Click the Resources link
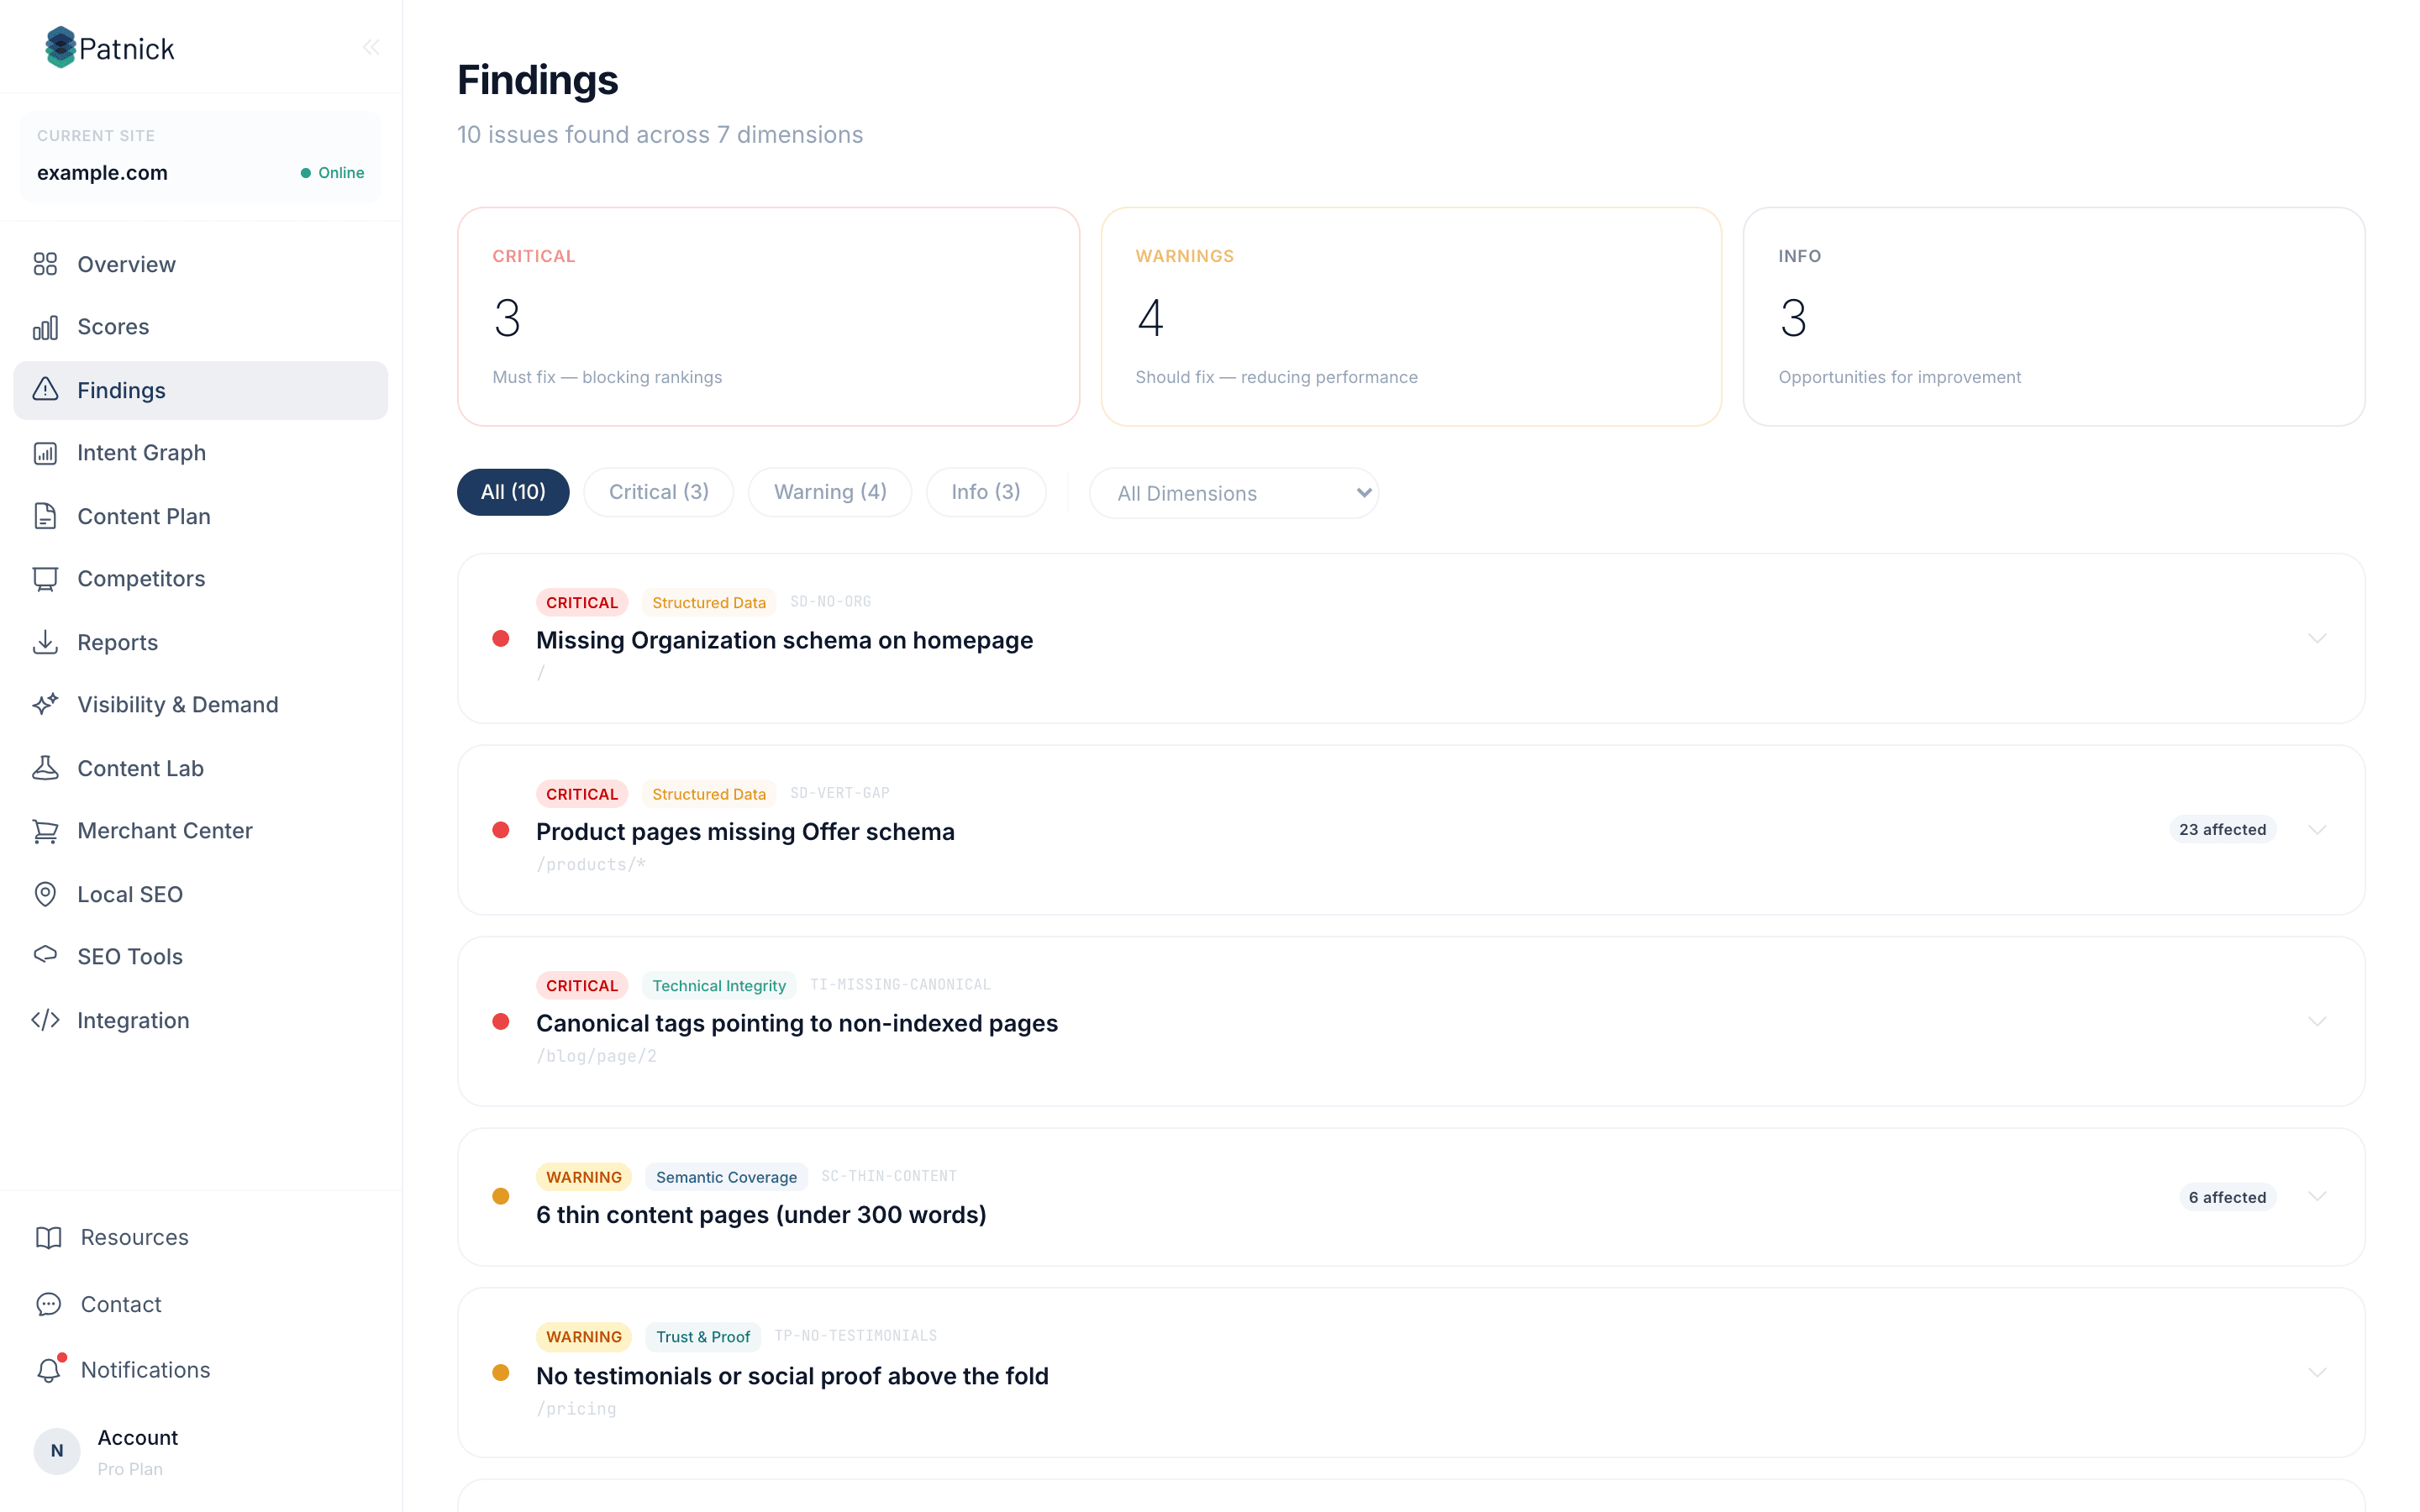The image size is (2420, 1512). tap(133, 1237)
